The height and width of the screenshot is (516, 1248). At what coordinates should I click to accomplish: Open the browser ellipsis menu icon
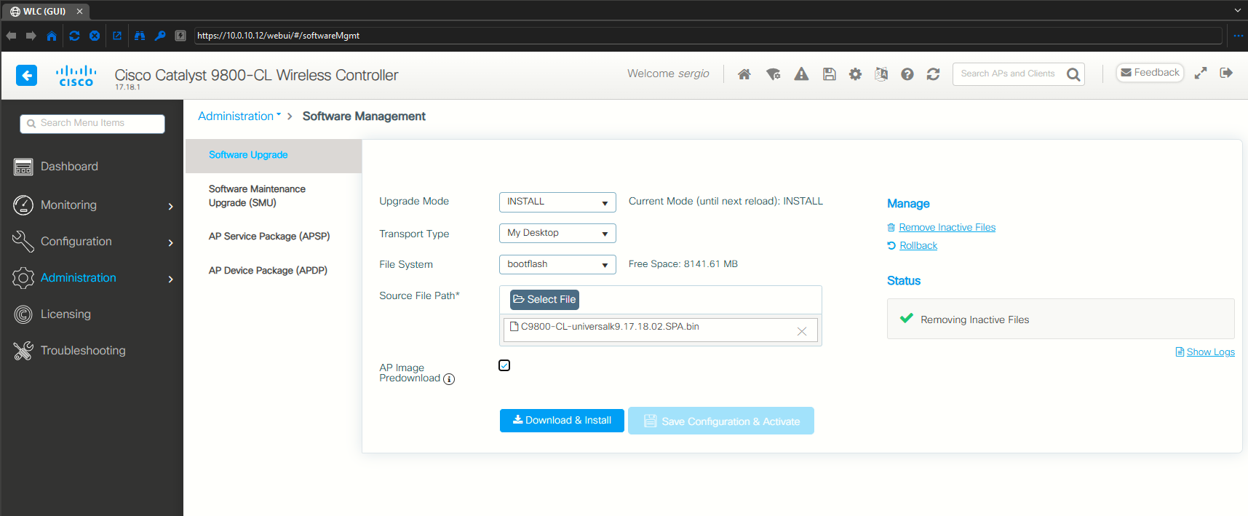[1238, 36]
